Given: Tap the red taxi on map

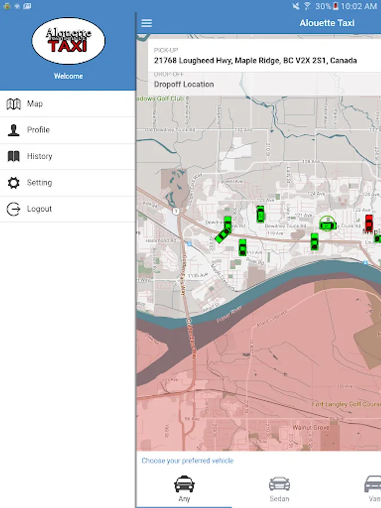Looking at the screenshot, I should 369,222.
